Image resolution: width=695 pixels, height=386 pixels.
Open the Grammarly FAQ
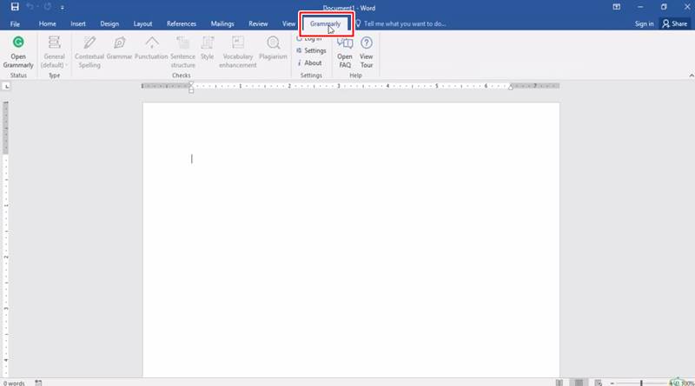point(345,52)
